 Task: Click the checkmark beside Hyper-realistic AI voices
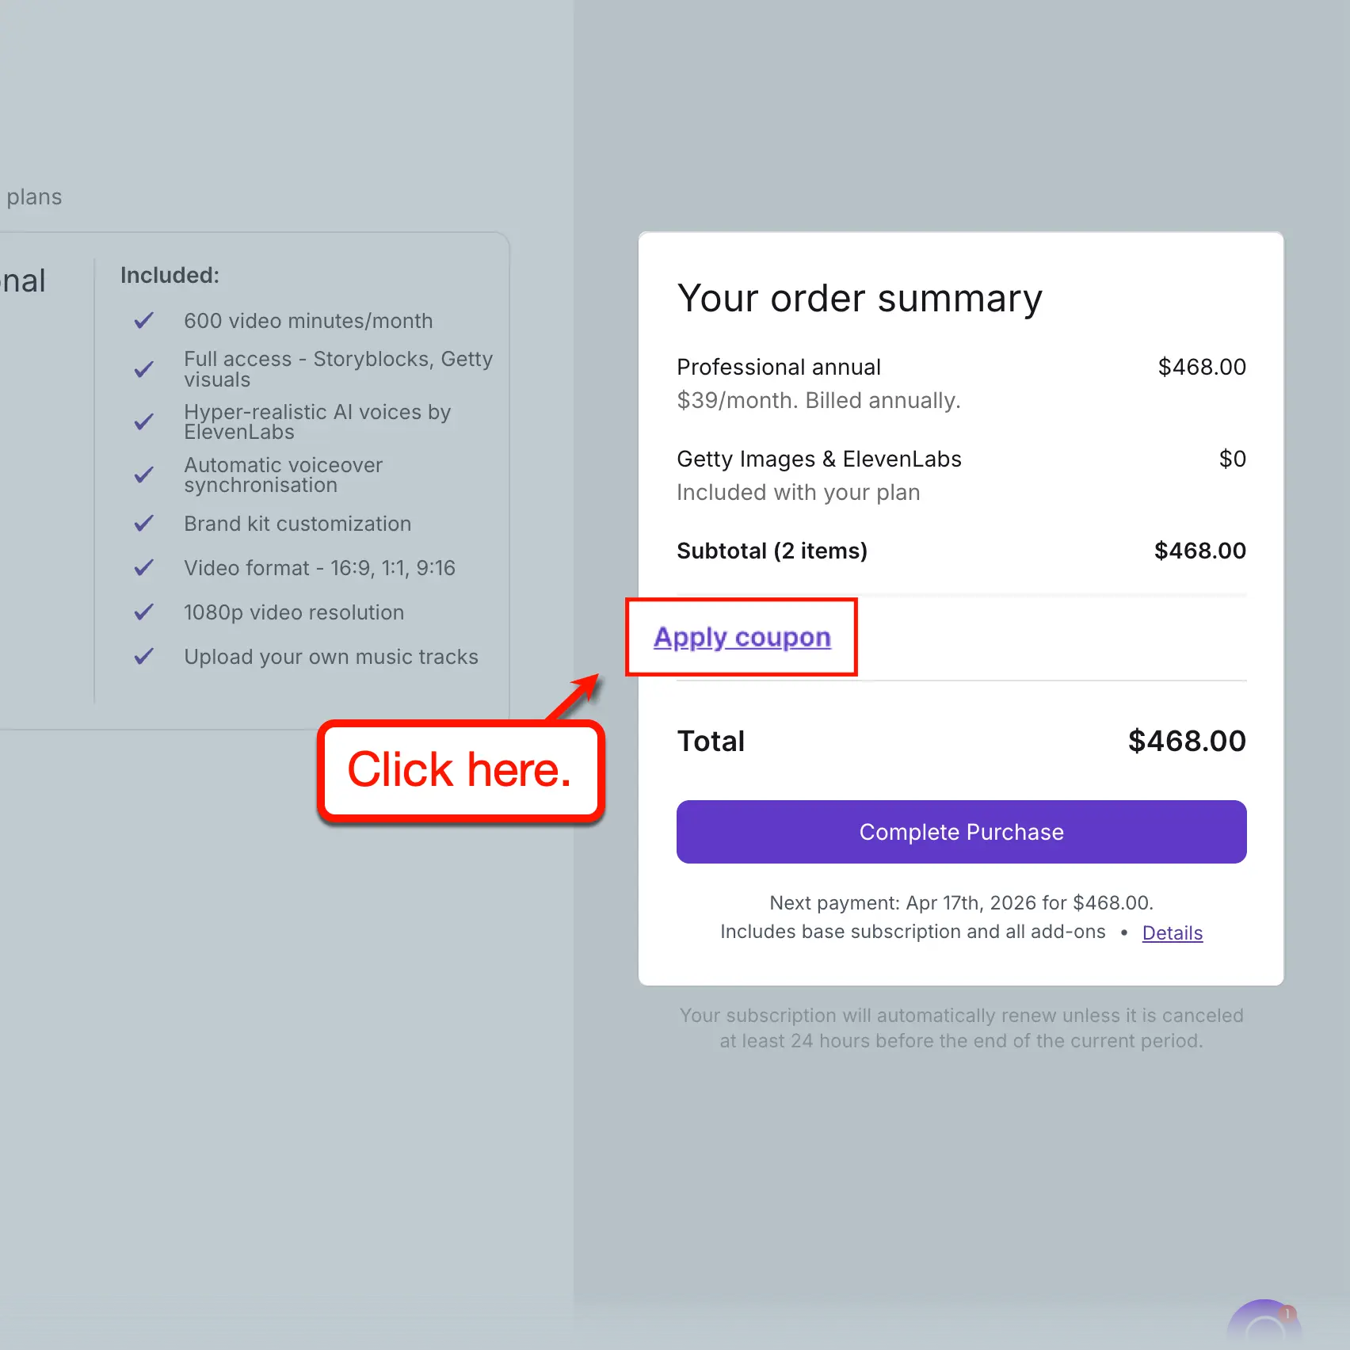click(x=144, y=421)
